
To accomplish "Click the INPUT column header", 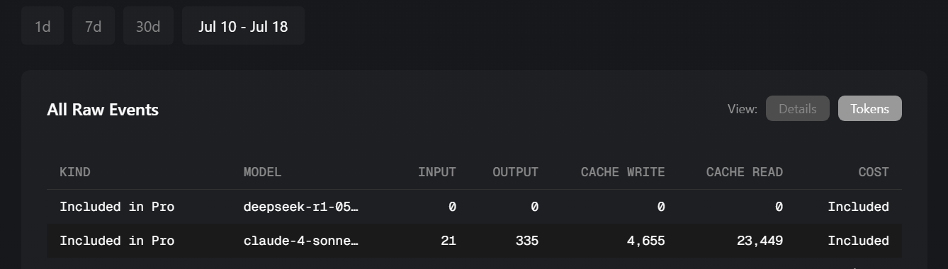I will tap(437, 172).
